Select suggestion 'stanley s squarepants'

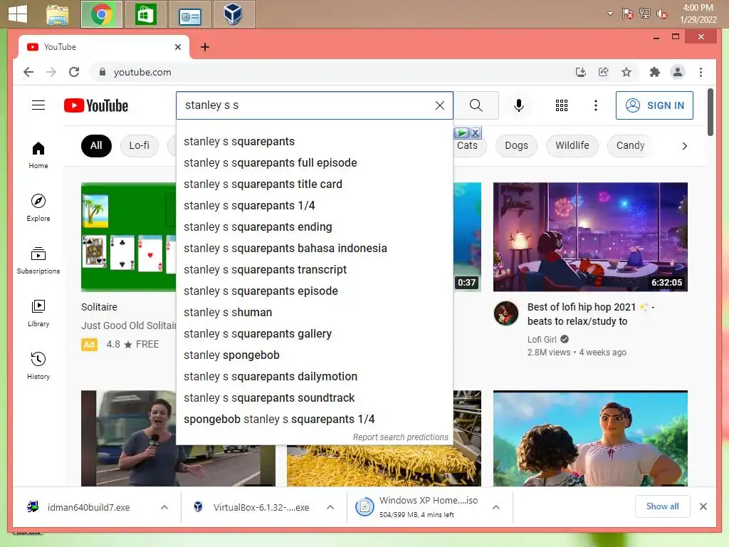pos(314,142)
